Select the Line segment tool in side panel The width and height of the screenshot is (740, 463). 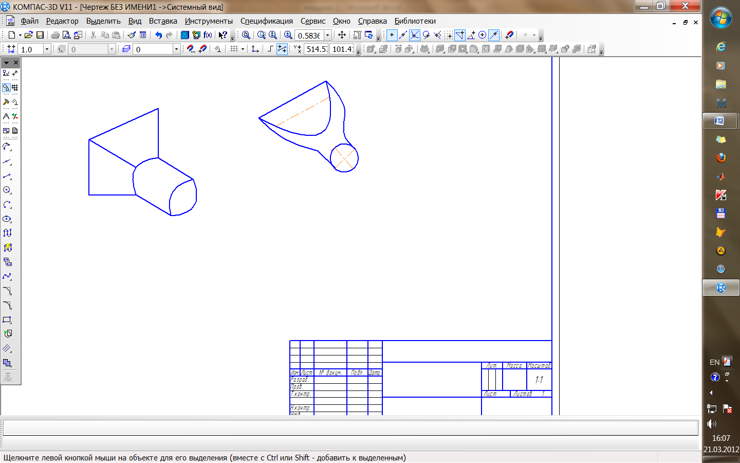tap(7, 176)
